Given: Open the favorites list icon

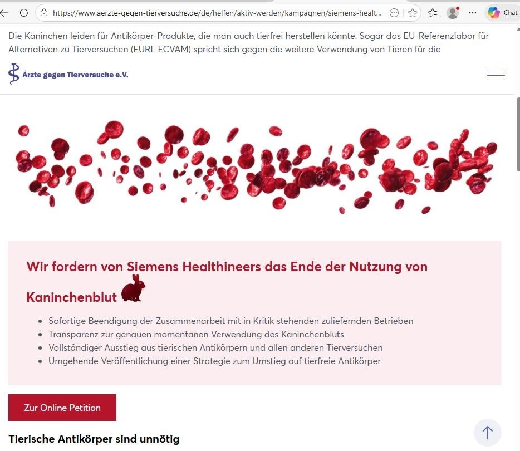Looking at the screenshot, I should (x=433, y=12).
